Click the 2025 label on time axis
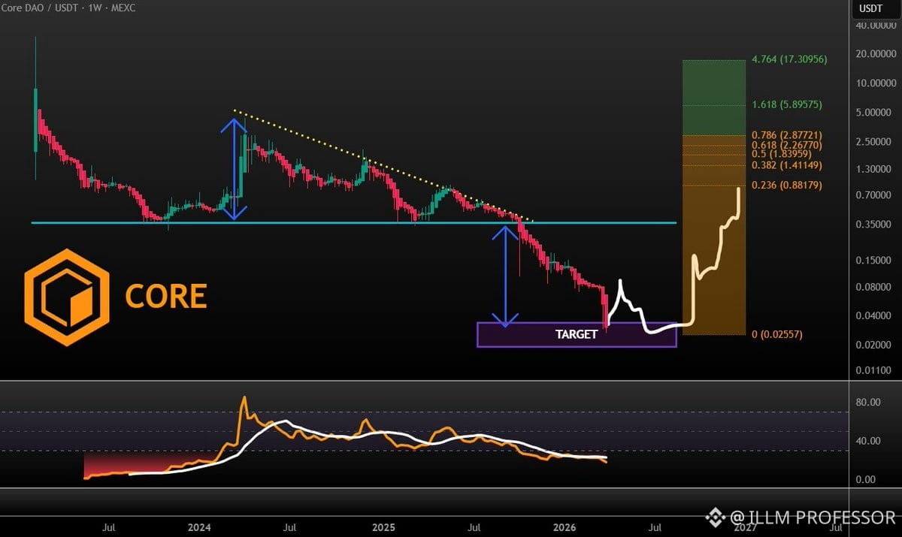Screen dimensions: 902x537 click(384, 528)
